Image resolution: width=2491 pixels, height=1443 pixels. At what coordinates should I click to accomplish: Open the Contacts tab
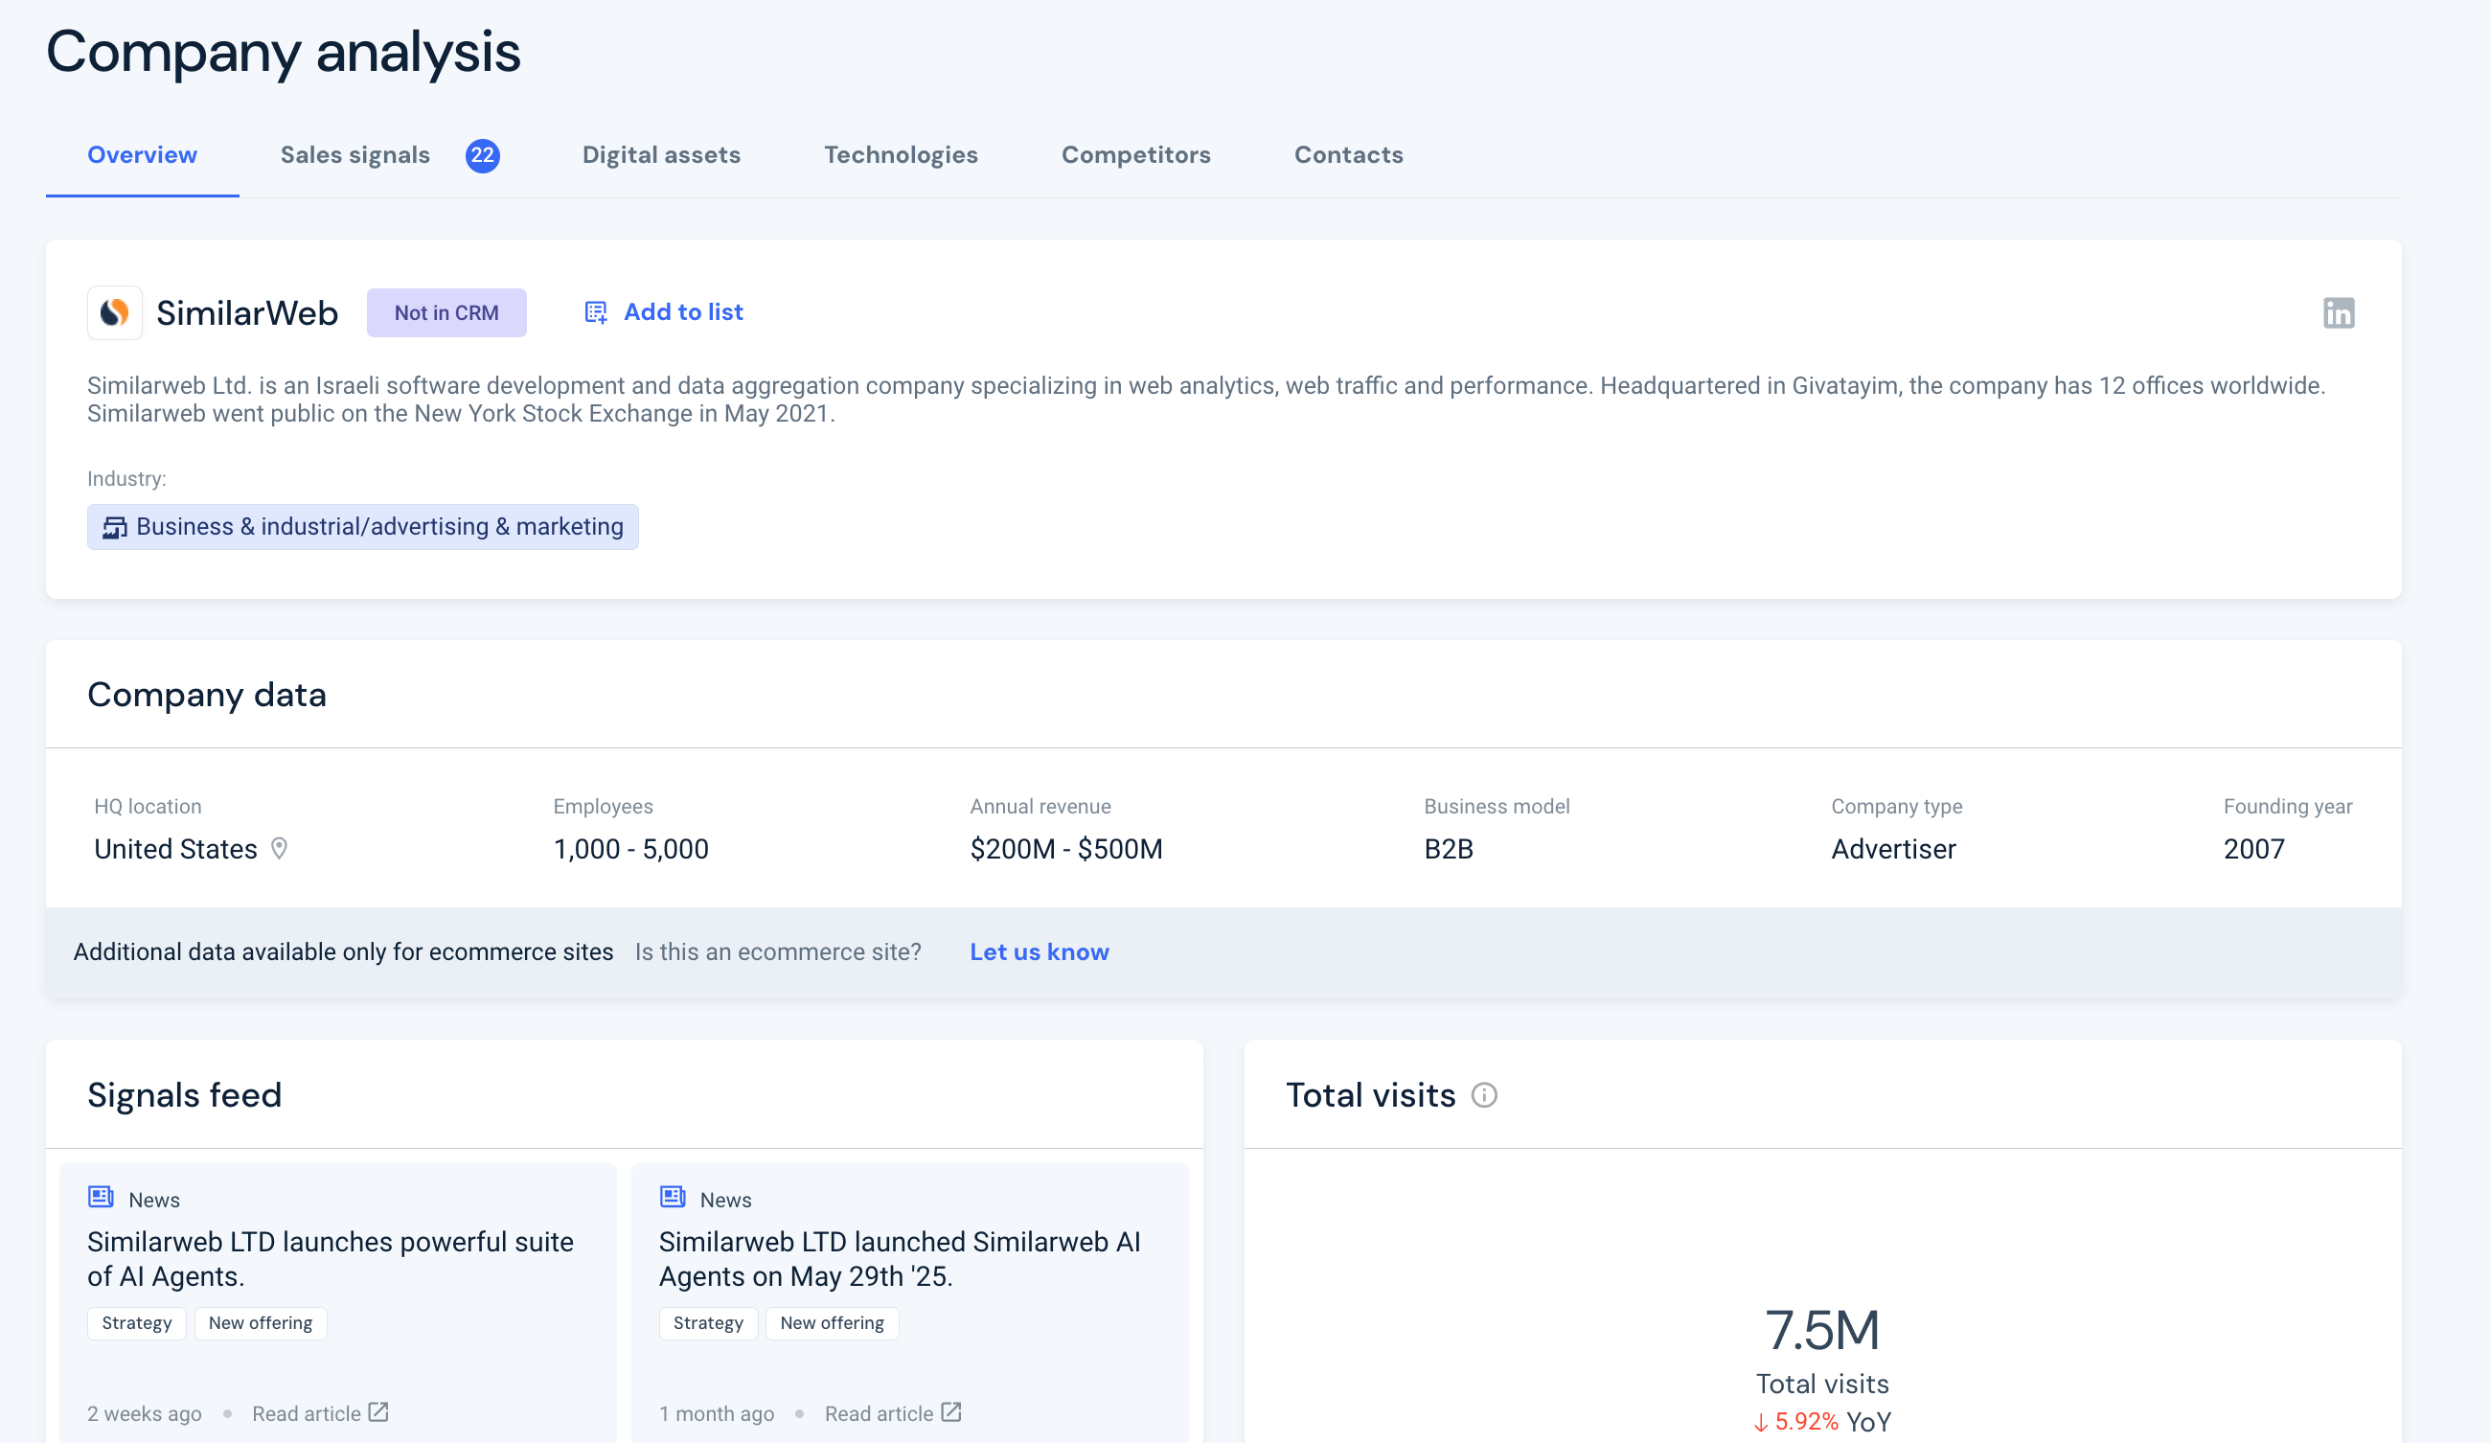point(1348,155)
